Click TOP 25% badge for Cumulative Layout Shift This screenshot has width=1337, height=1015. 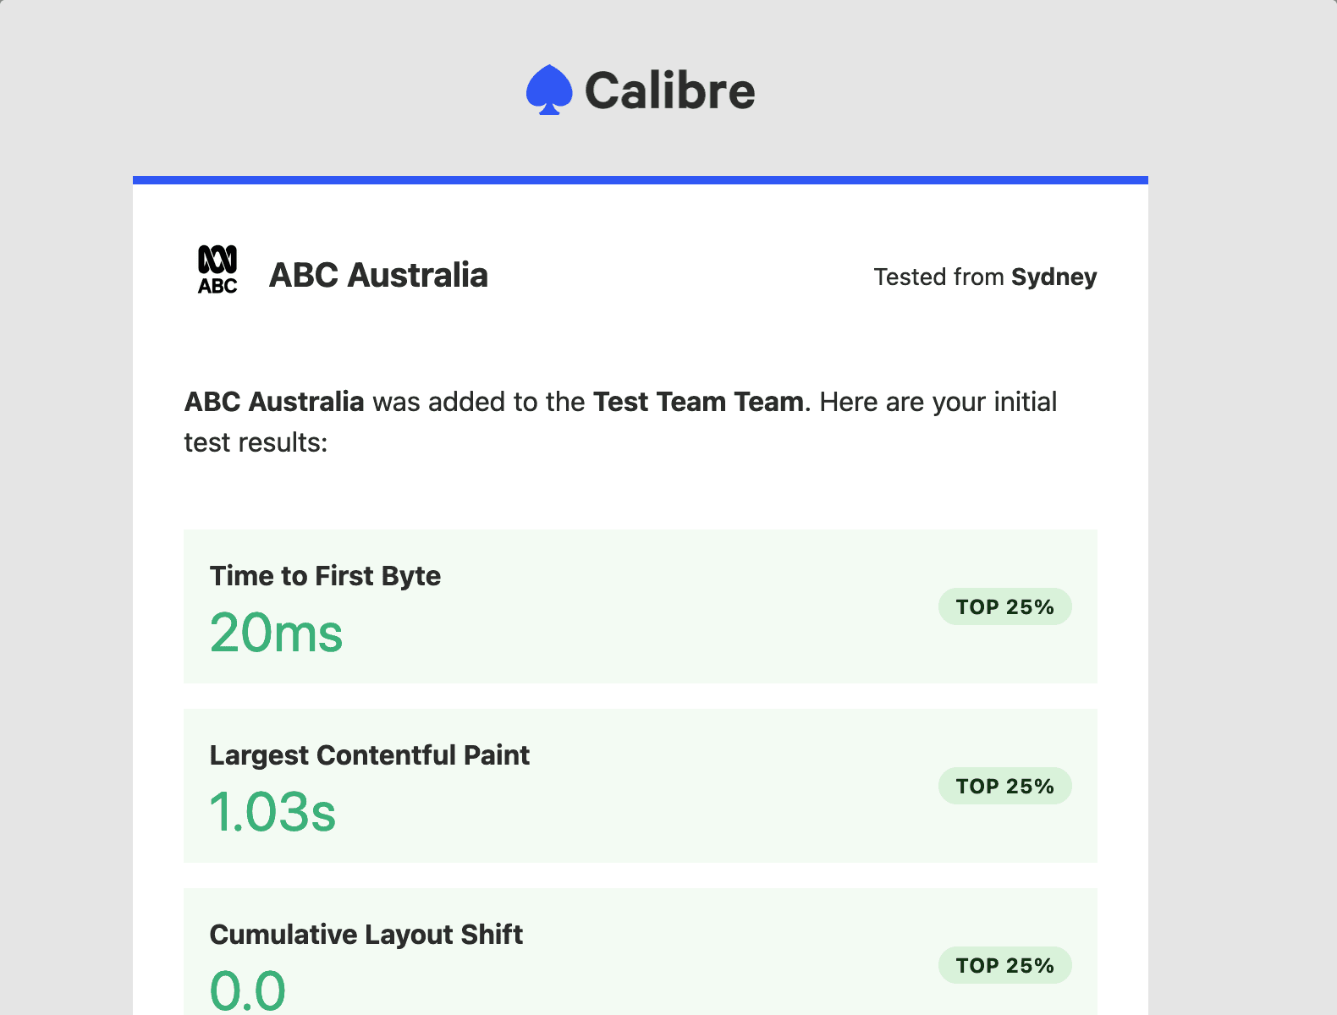1004,966
